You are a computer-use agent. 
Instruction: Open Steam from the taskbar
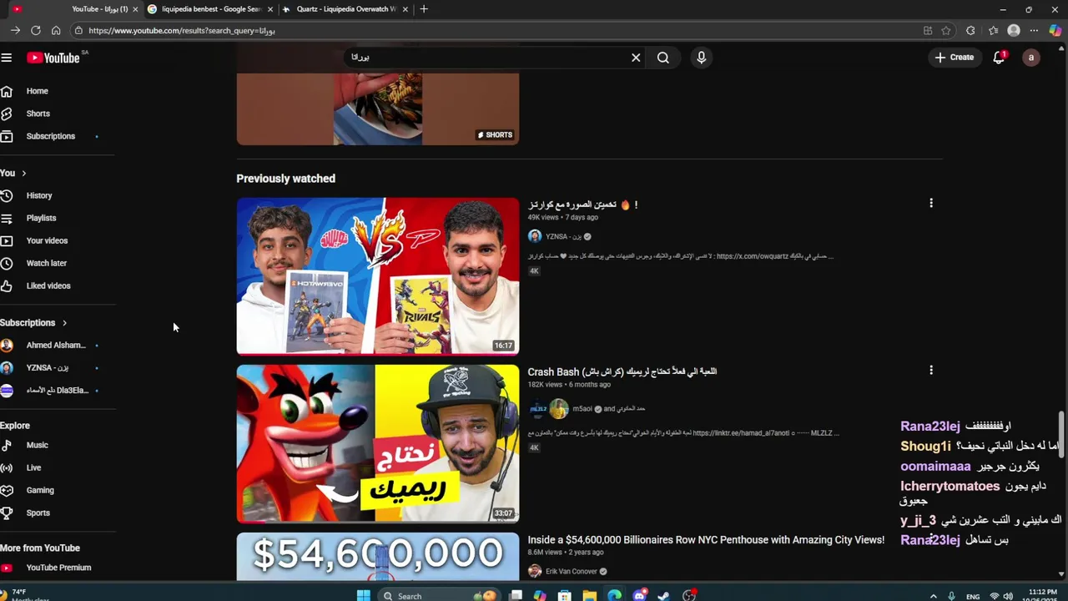coord(663,596)
